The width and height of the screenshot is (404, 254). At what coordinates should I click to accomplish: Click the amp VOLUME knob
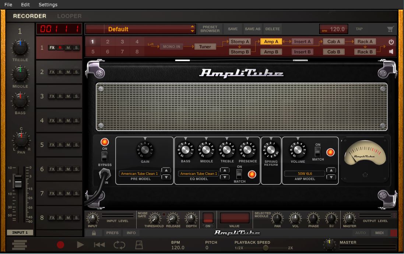click(x=298, y=149)
